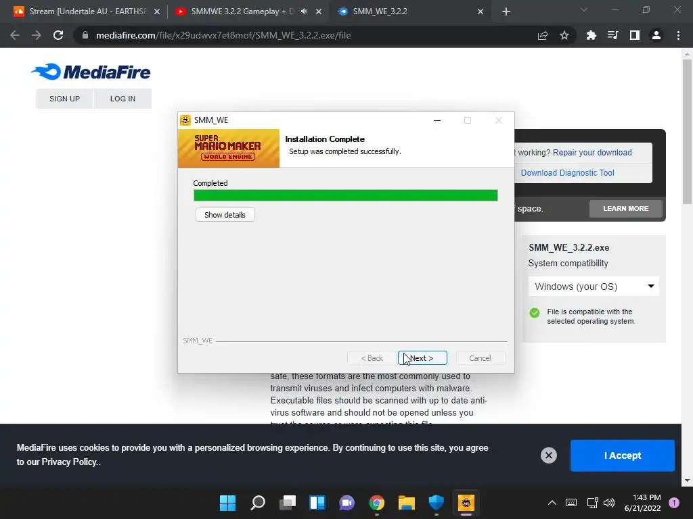Open Task View on the taskbar
Viewport: 693px width, 519px height.
[287, 503]
